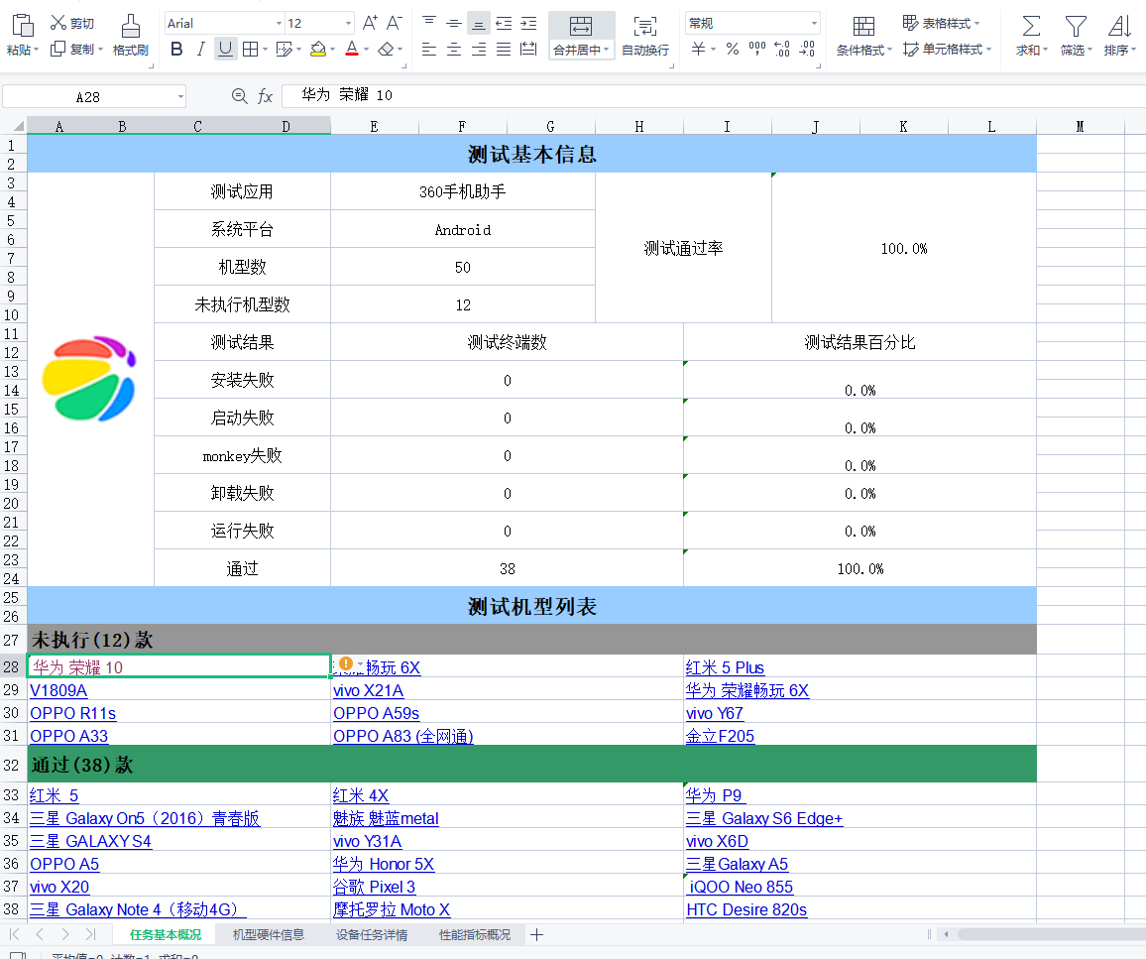Align text right
Image resolution: width=1146 pixels, height=959 pixels.
coord(479,49)
